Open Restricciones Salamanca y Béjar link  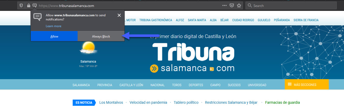click(x=231, y=102)
